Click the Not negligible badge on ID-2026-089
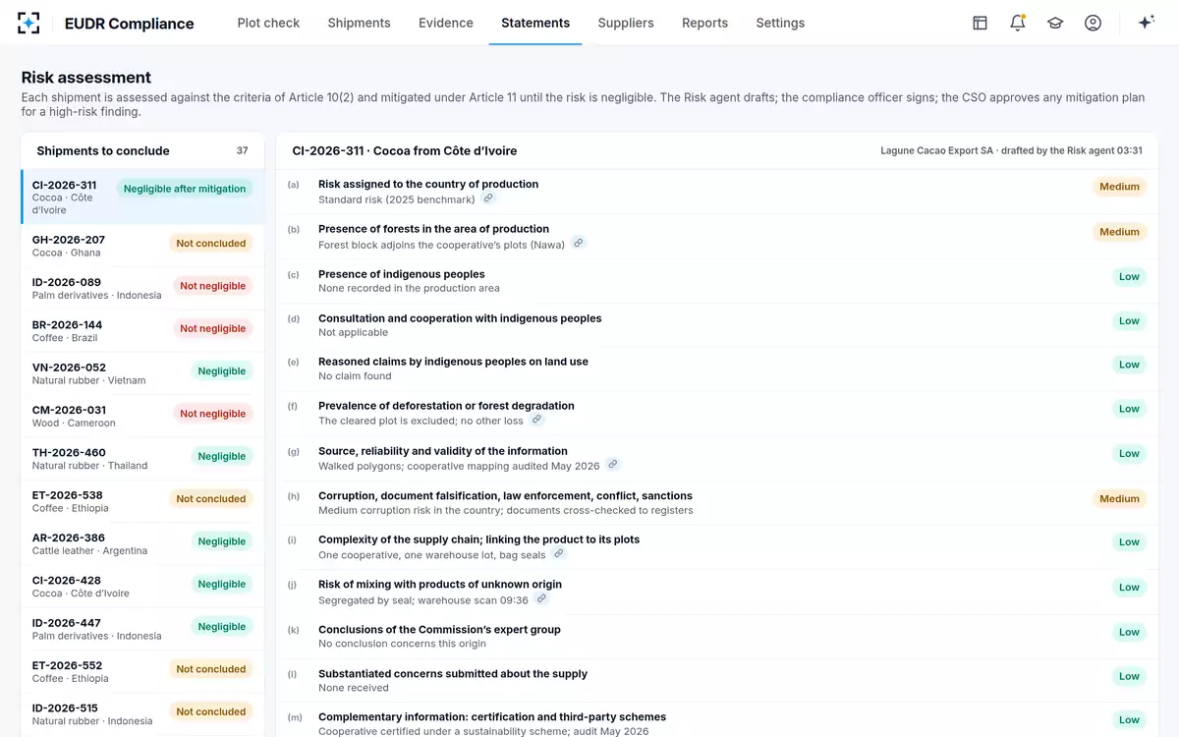 [212, 286]
